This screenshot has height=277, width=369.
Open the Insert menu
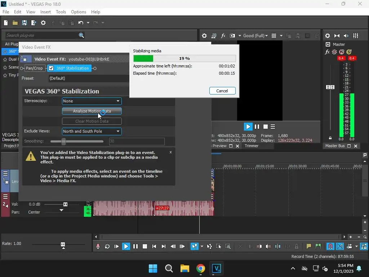[45, 12]
